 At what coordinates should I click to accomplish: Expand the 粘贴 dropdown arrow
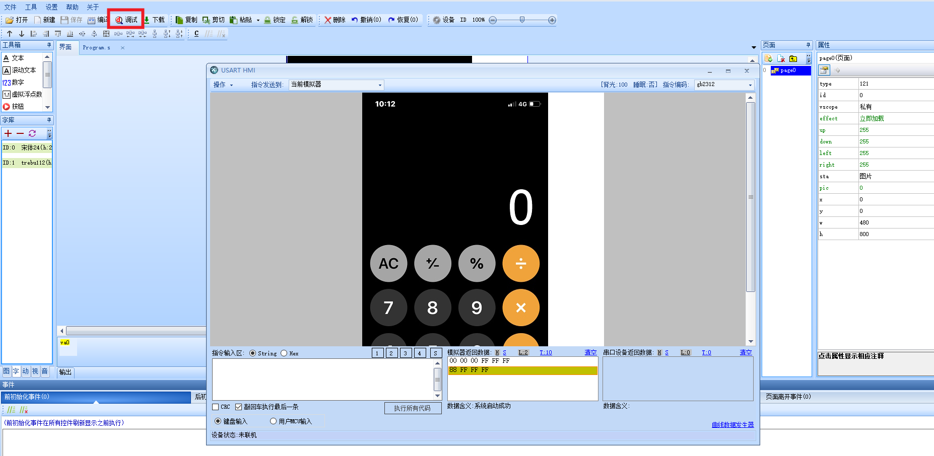click(258, 20)
